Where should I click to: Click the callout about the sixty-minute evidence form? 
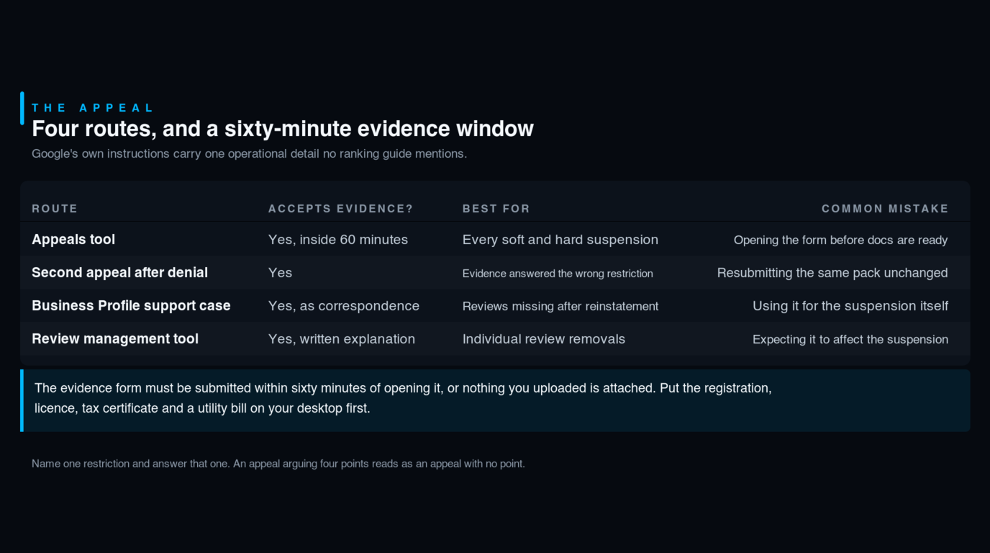(495, 400)
